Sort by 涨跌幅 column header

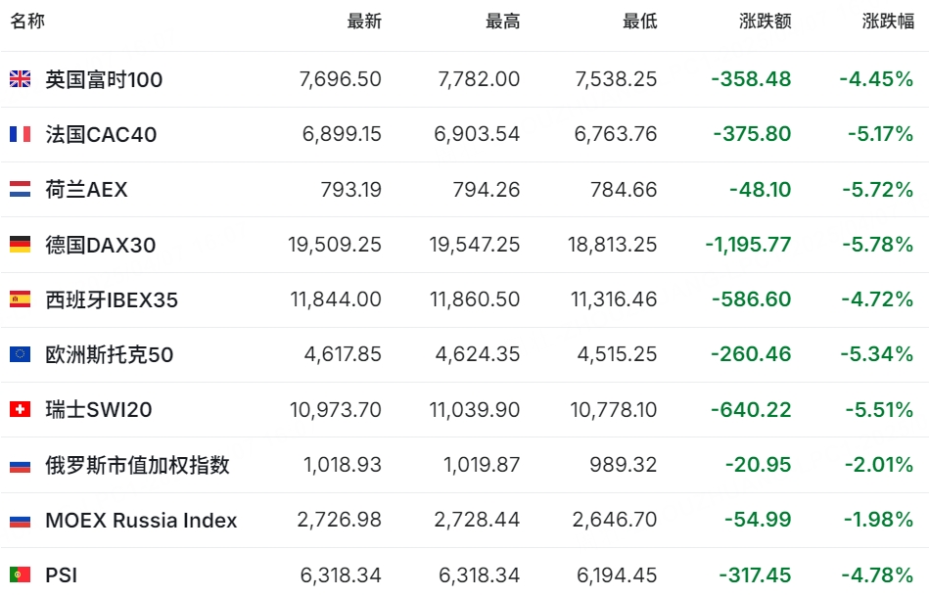coord(888,22)
